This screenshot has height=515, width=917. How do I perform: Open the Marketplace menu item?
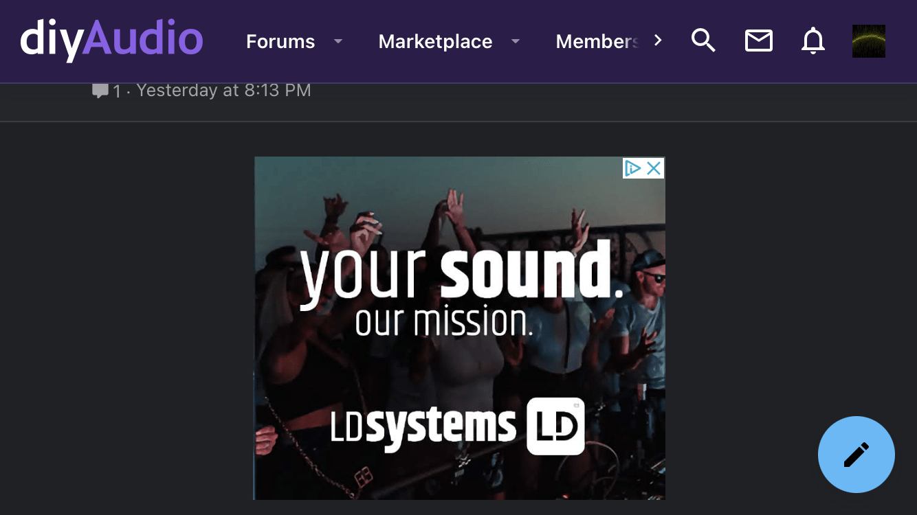(x=435, y=42)
